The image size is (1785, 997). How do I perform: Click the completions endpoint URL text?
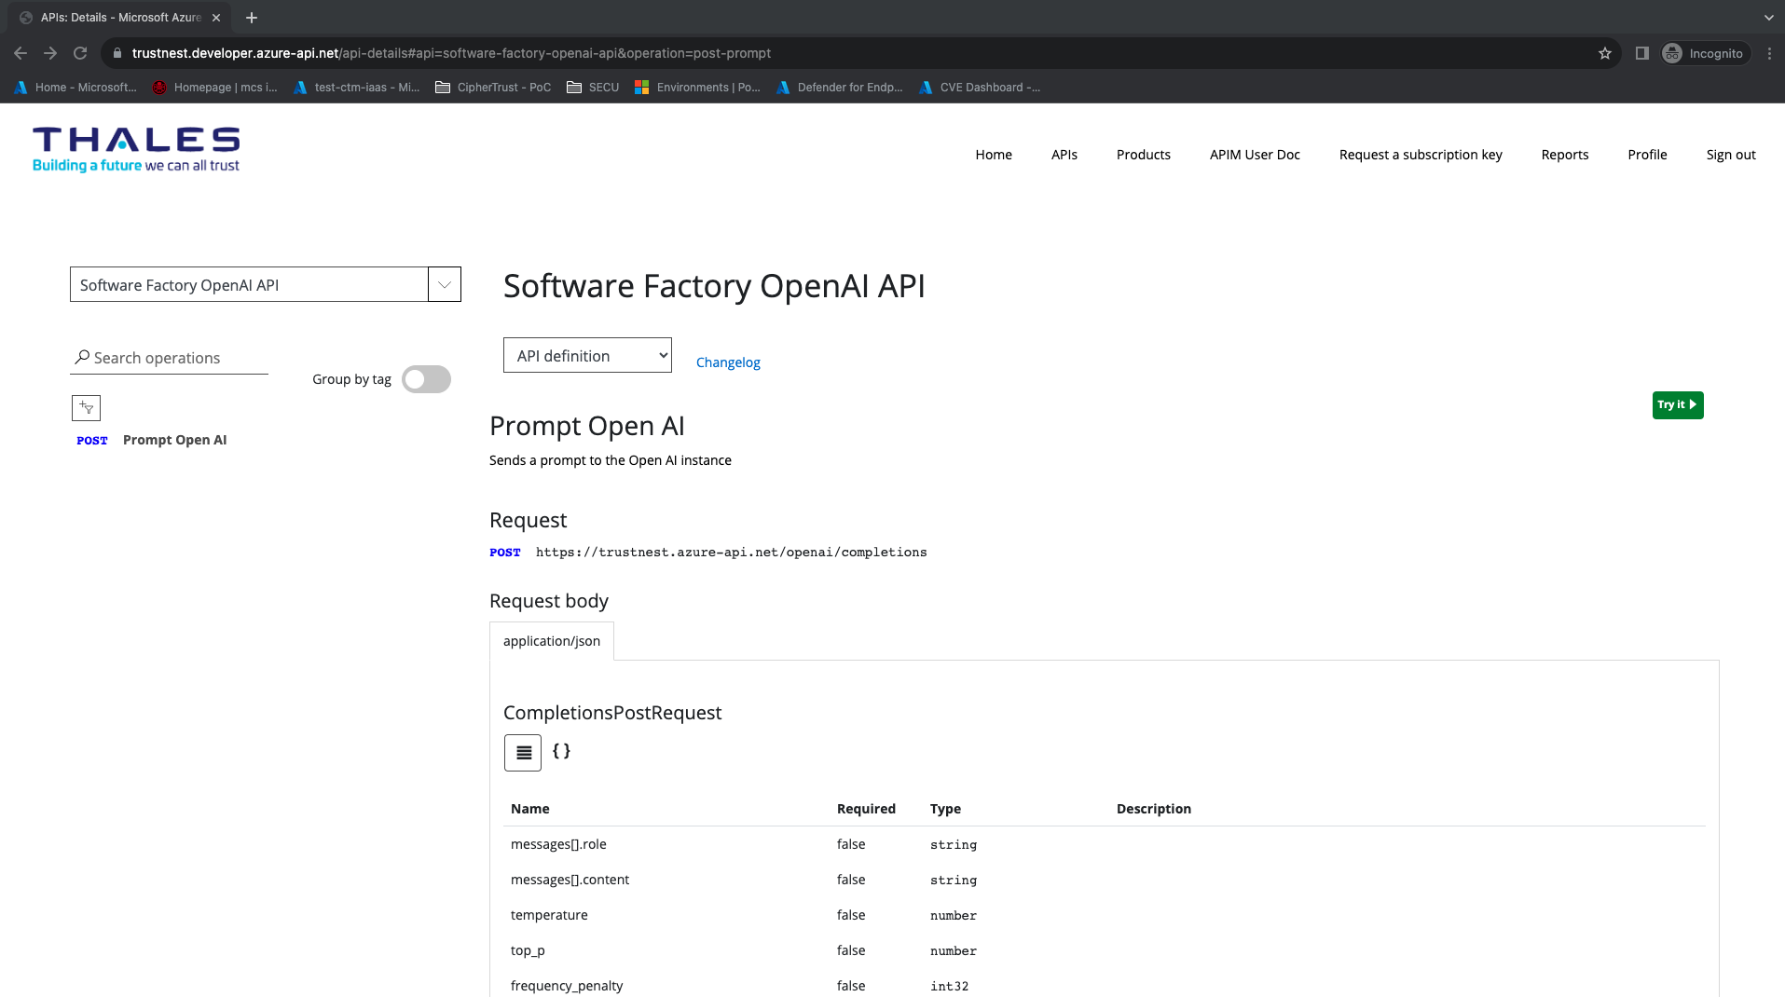(x=731, y=553)
